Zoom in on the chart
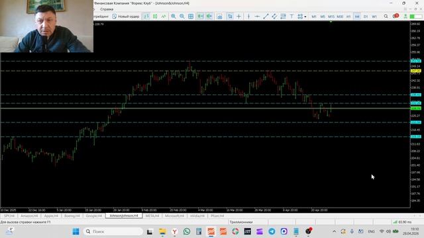Screen dimensions: 424x238 click(x=174, y=17)
